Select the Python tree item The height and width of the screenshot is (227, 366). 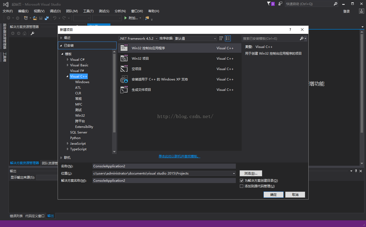(x=75, y=138)
